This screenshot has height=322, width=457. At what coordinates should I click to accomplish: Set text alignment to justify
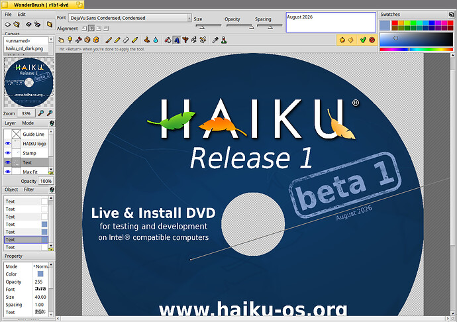(x=106, y=28)
